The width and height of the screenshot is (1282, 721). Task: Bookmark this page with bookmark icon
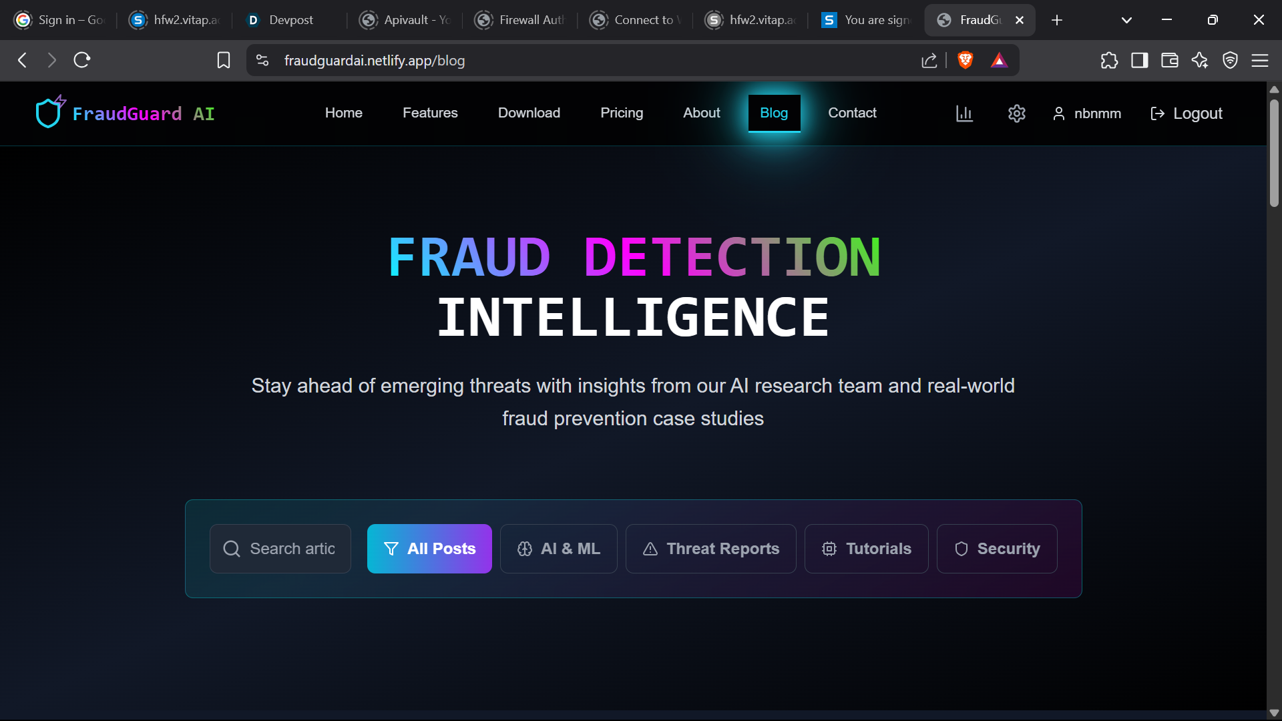point(224,60)
